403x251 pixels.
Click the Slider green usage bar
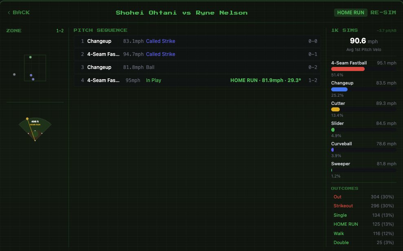[333, 130]
